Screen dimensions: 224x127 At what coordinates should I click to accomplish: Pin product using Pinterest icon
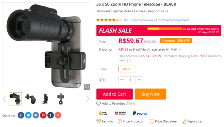[x=43, y=115]
